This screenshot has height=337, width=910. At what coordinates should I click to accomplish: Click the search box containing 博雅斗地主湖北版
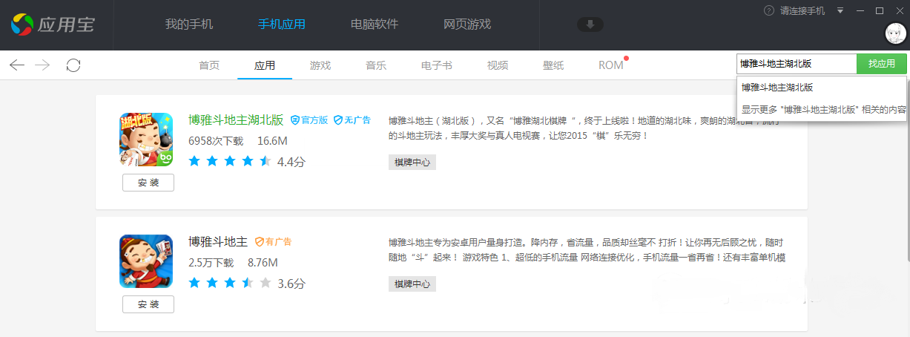pyautogui.click(x=797, y=64)
